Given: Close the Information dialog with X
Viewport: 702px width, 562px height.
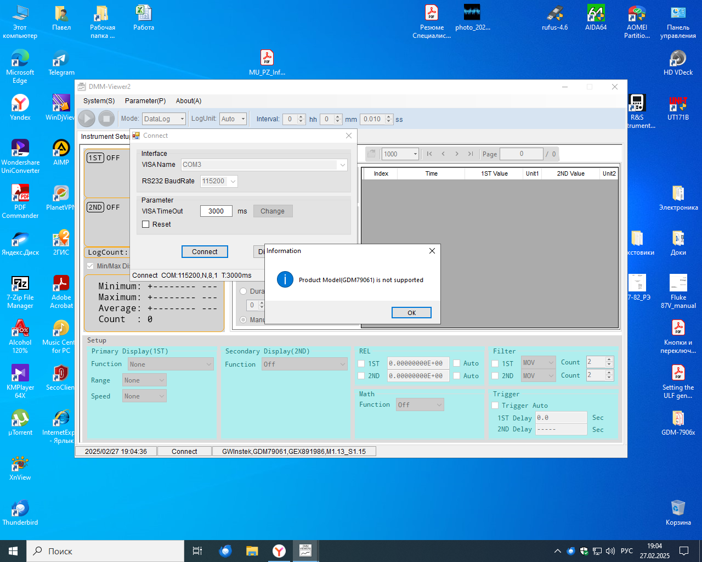Looking at the screenshot, I should 432,251.
